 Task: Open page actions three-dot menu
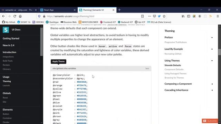(150, 16)
